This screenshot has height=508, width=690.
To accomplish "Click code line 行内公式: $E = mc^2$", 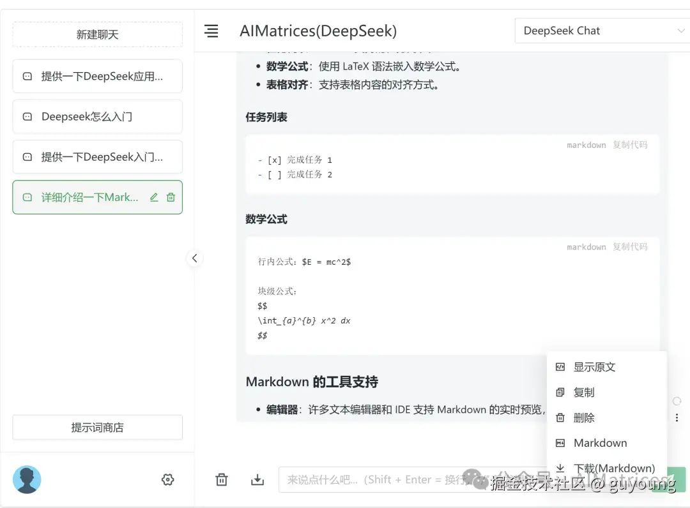I will tap(304, 262).
